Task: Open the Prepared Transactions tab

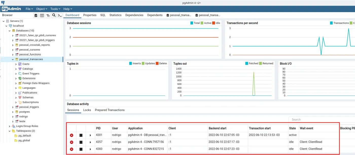Action: 110,110
